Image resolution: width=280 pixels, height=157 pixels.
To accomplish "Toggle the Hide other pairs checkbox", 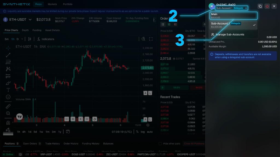I will 160,144.
